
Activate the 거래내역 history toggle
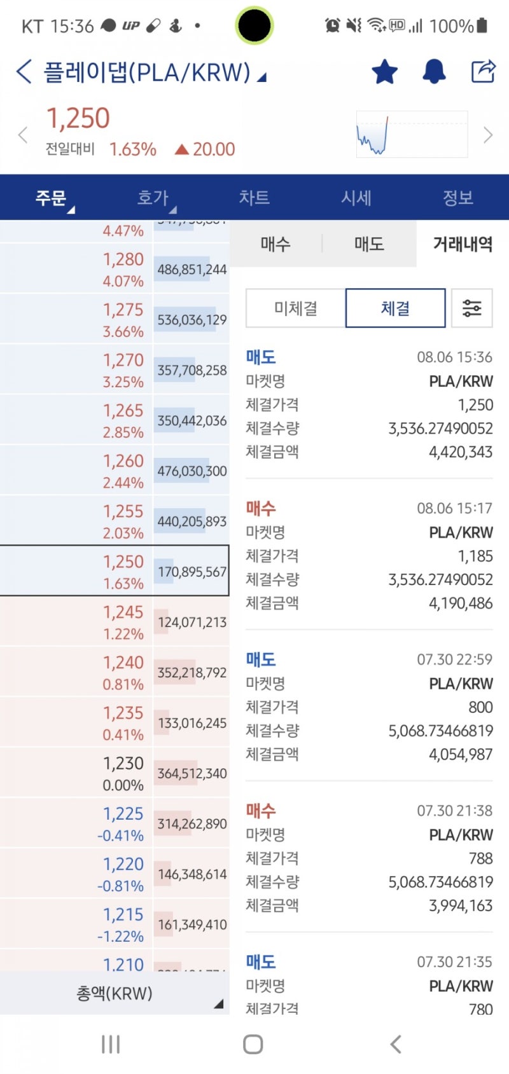tap(460, 244)
